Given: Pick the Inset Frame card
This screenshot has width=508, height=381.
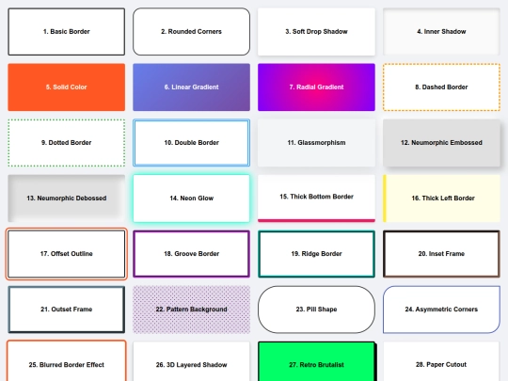Looking at the screenshot, I should (x=441, y=254).
